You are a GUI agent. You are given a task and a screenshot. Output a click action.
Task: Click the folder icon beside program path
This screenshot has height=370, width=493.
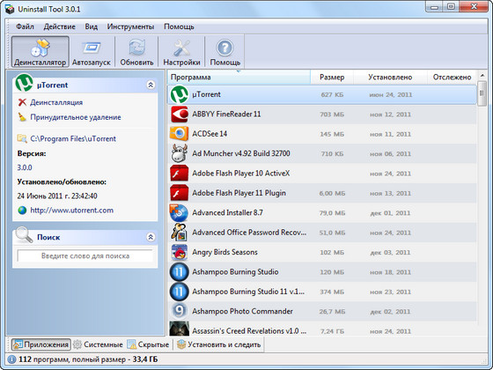[x=22, y=138]
